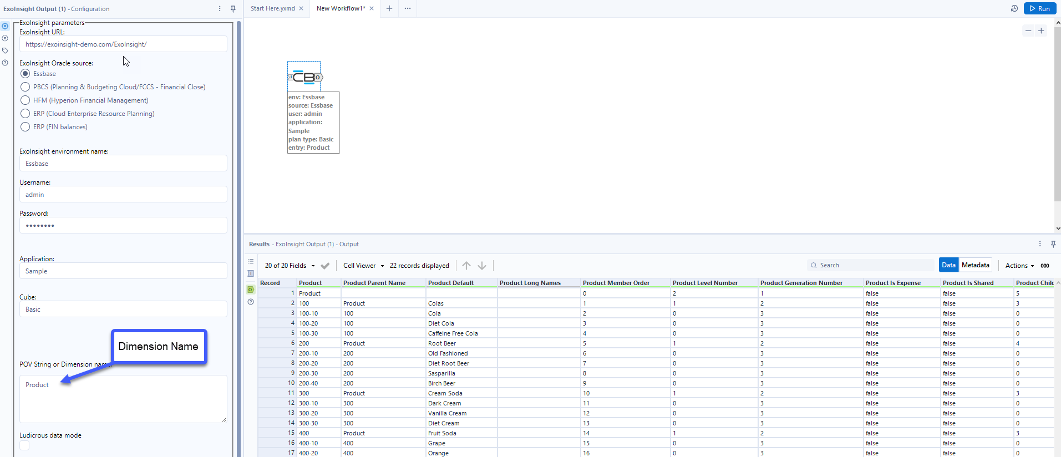The width and height of the screenshot is (1061, 457).
Task: Click the POV String or Dimension name box
Action: 123,399
